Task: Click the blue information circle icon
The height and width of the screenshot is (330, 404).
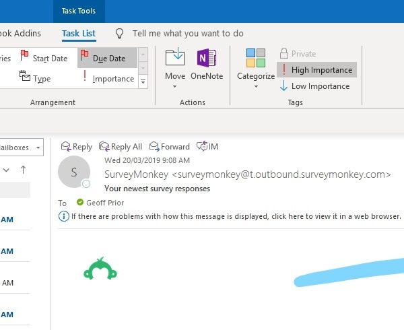Action: pos(64,216)
